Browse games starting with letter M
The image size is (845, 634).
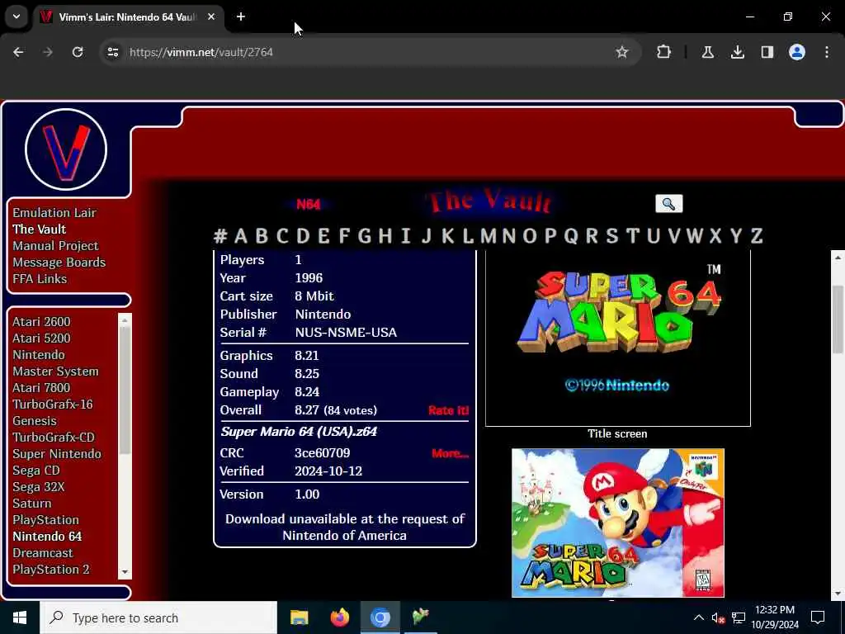click(x=489, y=236)
